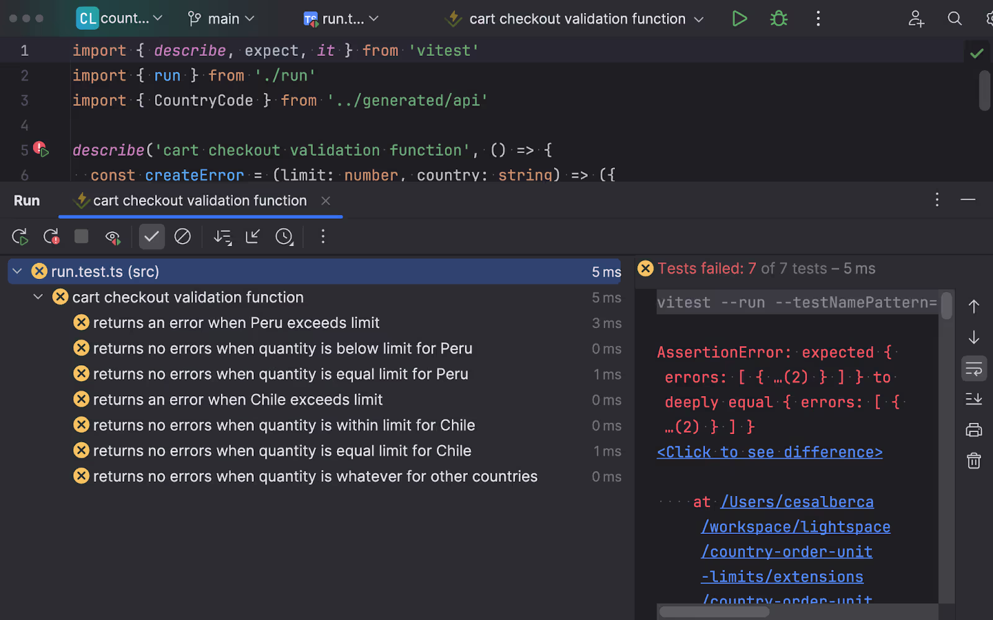
Task: Toggle Show Ignored tests filter
Action: pos(182,236)
